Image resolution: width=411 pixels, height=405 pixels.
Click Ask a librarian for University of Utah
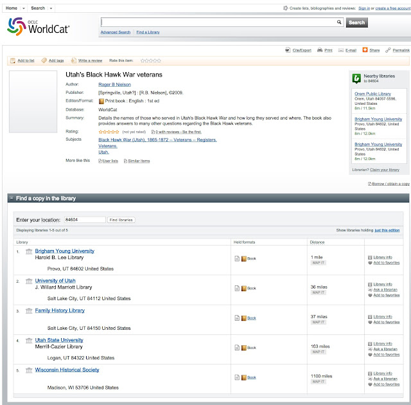pos(385,290)
